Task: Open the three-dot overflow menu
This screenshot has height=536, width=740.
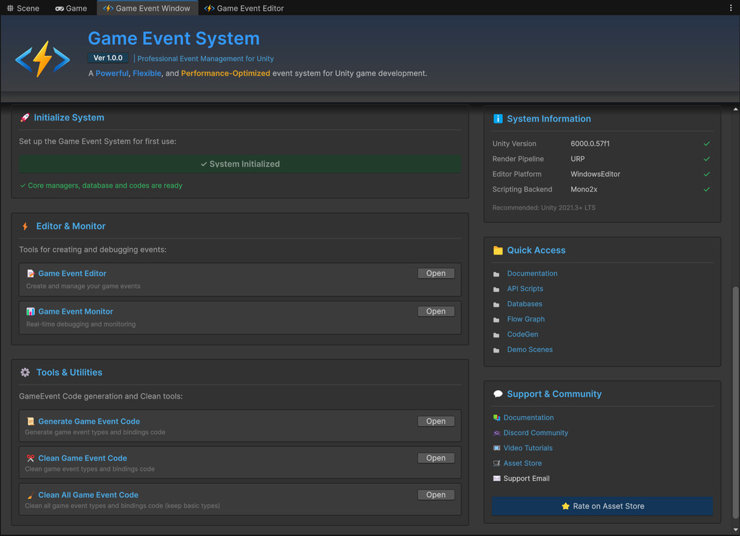Action: [731, 7]
